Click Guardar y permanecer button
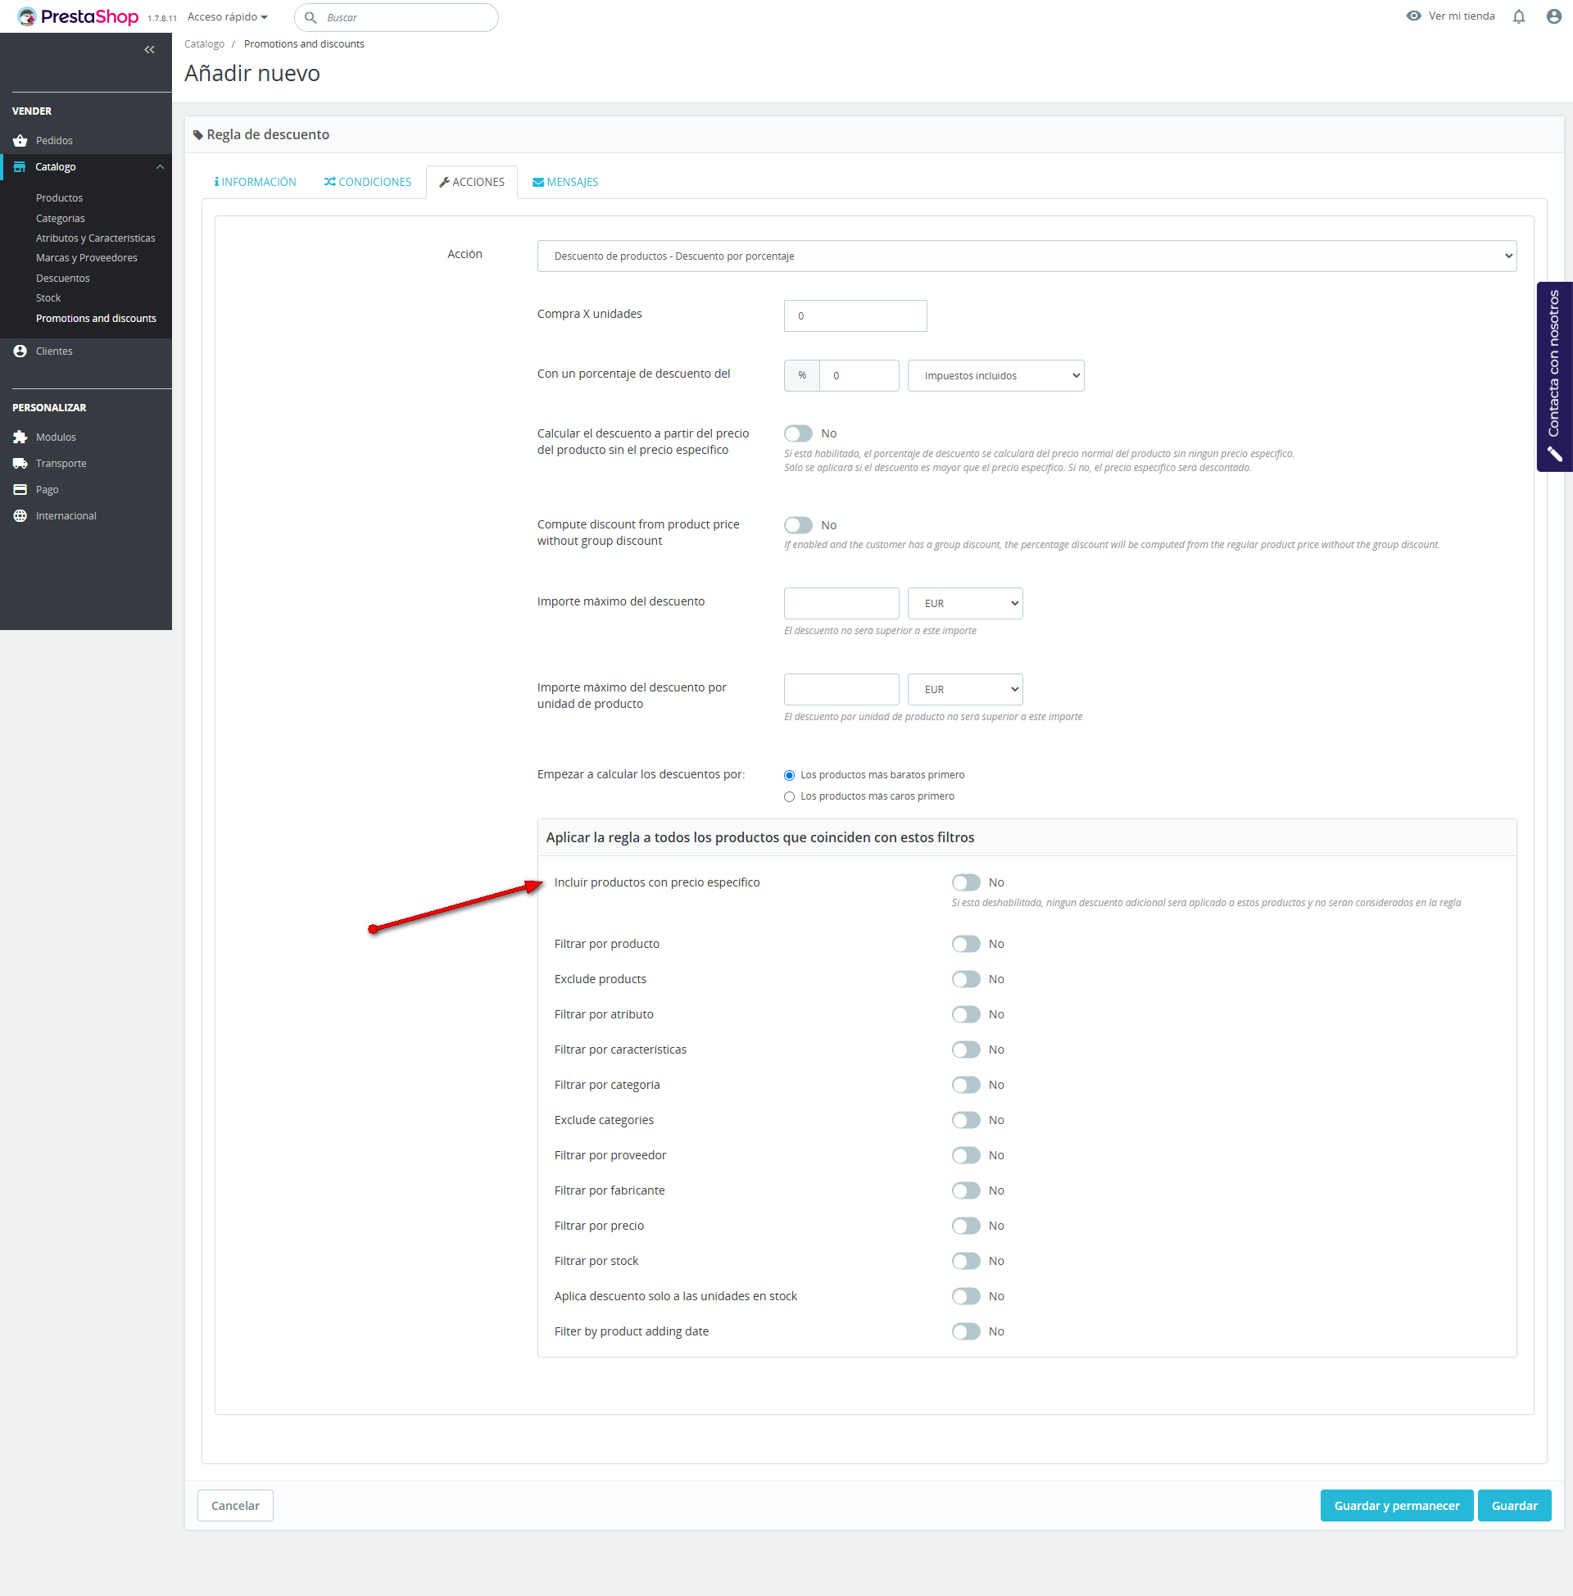This screenshot has height=1596, width=1573. click(x=1395, y=1506)
